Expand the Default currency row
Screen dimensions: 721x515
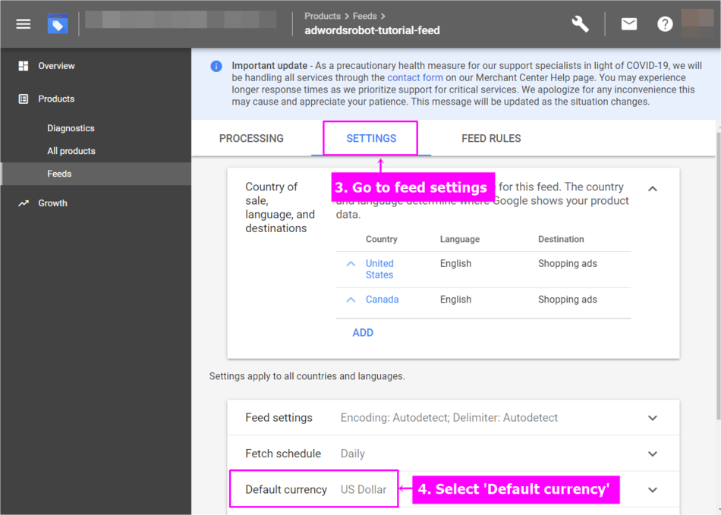click(x=653, y=490)
